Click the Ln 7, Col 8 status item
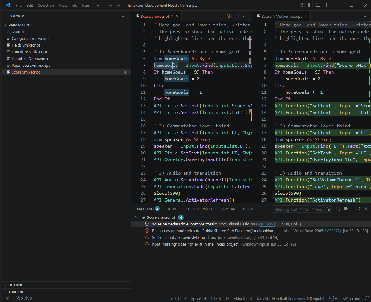This screenshot has width=371, height=302. click(178, 298)
